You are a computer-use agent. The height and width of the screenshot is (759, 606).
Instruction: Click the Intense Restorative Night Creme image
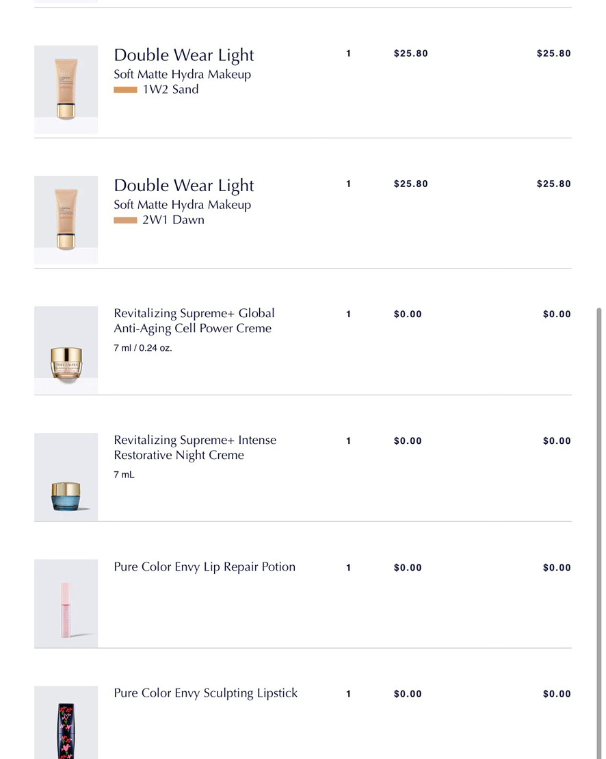[66, 477]
